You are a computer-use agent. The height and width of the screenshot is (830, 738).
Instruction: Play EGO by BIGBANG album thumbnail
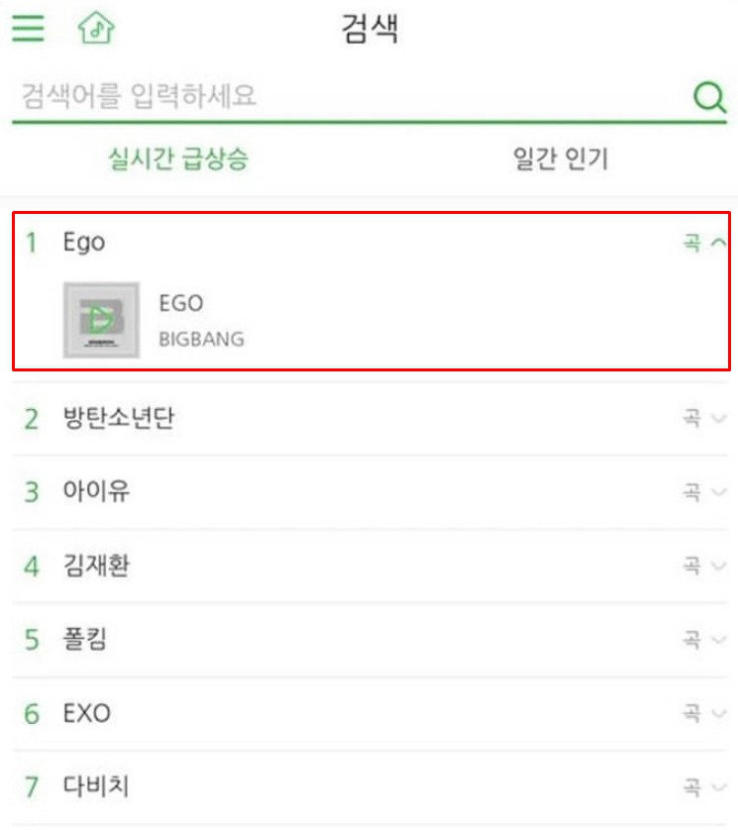coord(101,320)
